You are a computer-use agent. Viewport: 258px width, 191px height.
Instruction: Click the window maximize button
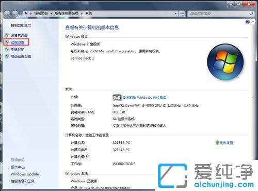(239, 4)
